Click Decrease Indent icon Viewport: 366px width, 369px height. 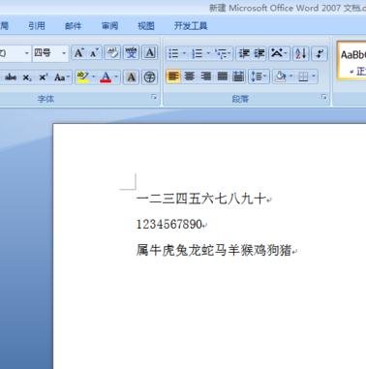pyautogui.click(x=244, y=53)
